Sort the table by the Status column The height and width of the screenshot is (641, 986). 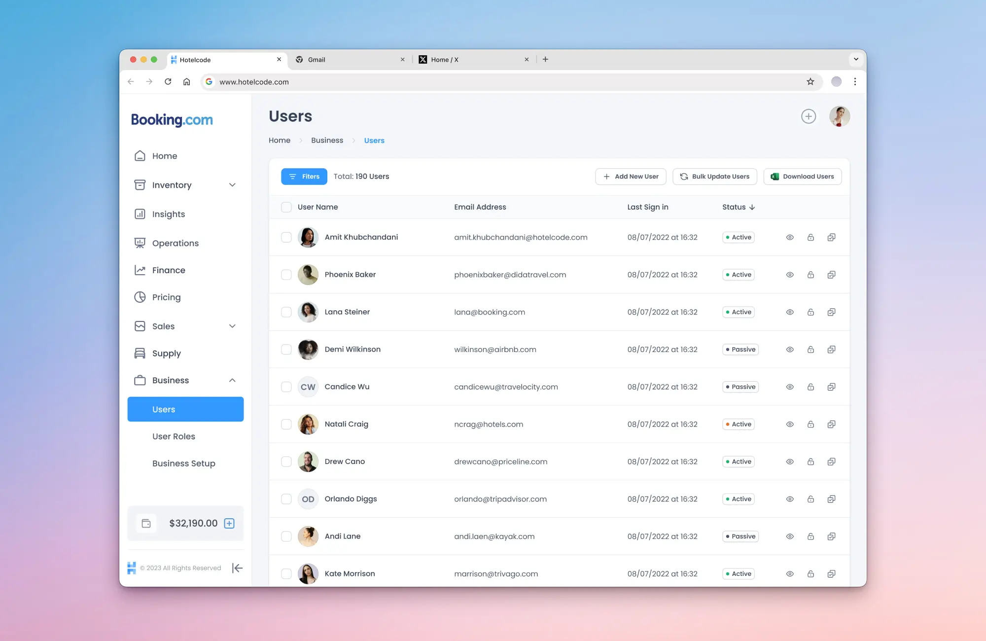coord(739,207)
